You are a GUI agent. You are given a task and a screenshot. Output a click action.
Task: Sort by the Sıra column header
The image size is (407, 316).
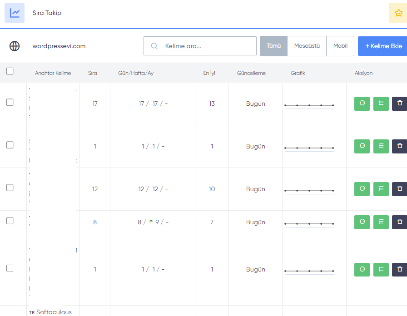point(92,73)
